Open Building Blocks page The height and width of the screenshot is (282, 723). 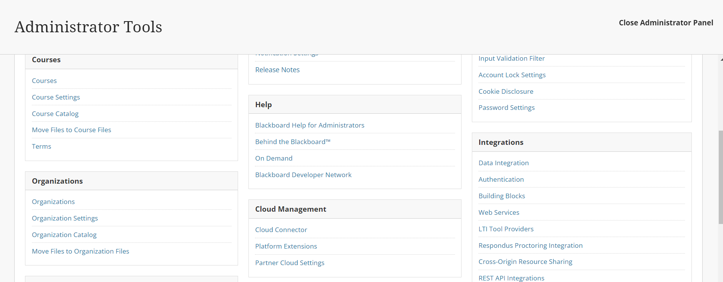tap(501, 196)
